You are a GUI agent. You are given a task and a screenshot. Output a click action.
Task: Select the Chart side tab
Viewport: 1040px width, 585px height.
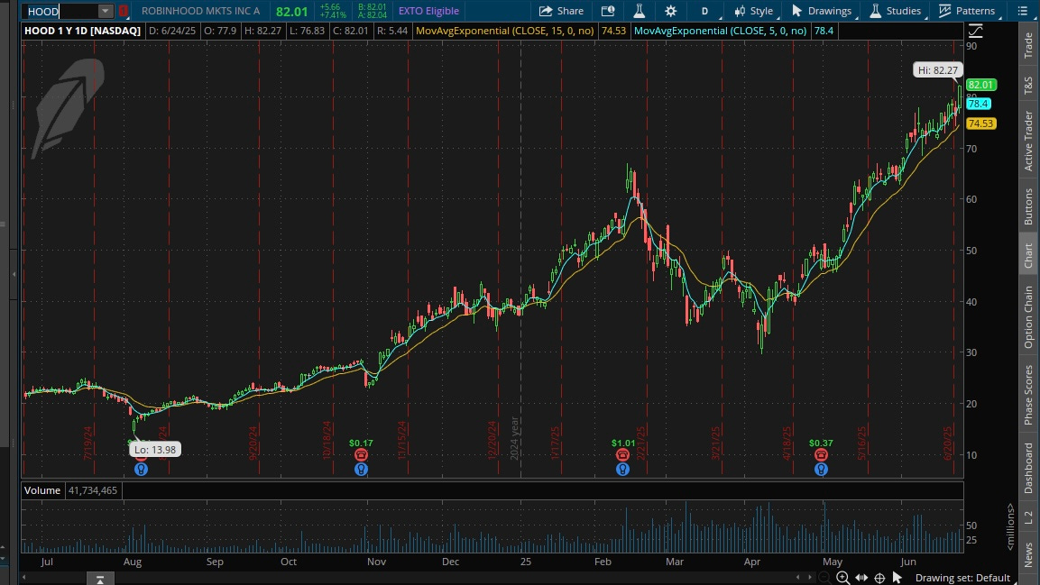click(x=1028, y=255)
